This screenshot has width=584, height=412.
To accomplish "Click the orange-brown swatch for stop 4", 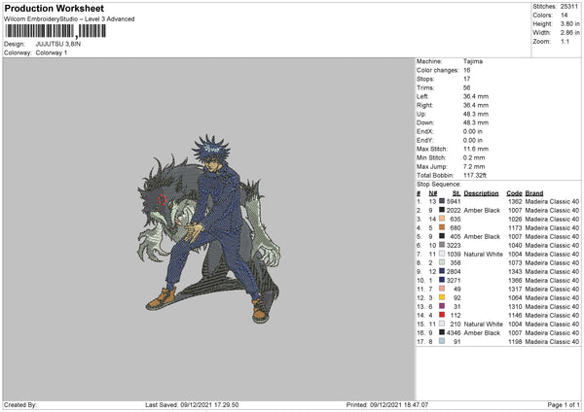I will pyautogui.click(x=442, y=227).
